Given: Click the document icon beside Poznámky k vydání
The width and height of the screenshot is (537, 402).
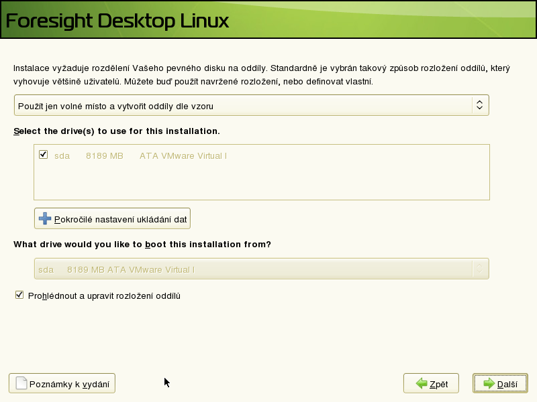Looking at the screenshot, I should pos(21,383).
